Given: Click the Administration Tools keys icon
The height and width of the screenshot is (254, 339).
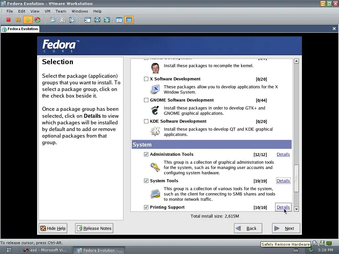Looking at the screenshot, I should tap(155, 167).
